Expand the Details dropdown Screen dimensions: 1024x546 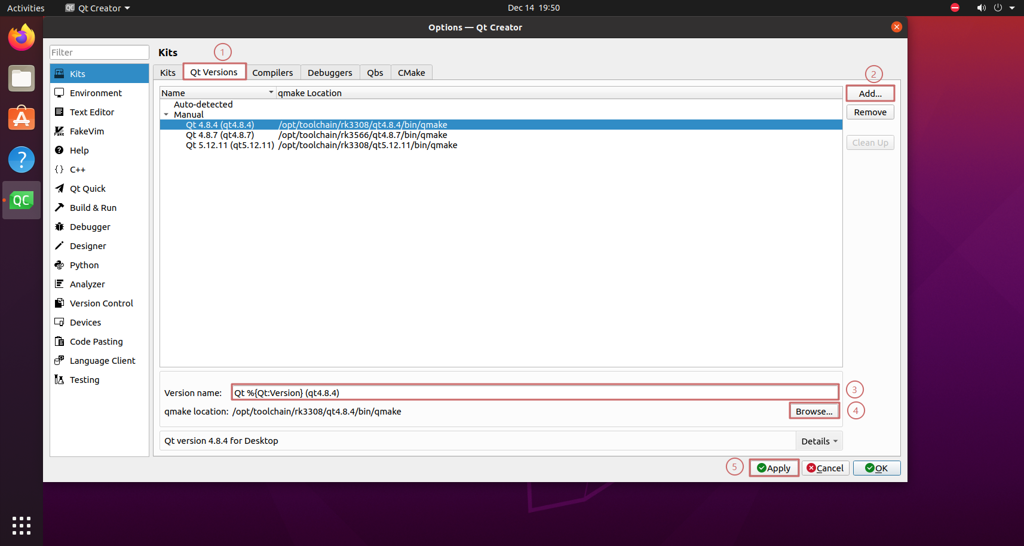coord(818,441)
